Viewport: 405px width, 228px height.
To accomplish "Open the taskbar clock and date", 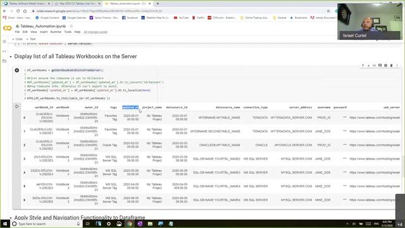I will pos(387,224).
